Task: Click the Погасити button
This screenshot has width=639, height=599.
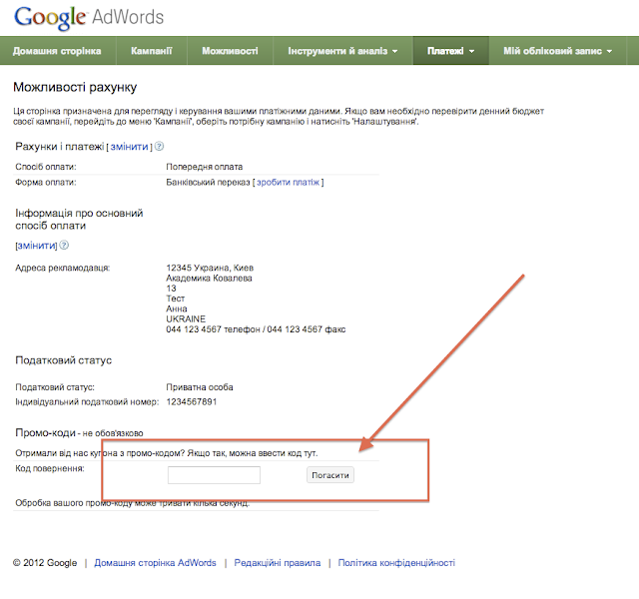Action: 330,475
